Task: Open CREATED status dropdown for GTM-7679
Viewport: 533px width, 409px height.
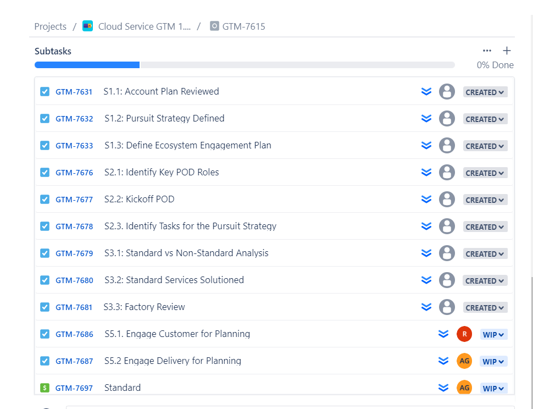Action: point(485,253)
